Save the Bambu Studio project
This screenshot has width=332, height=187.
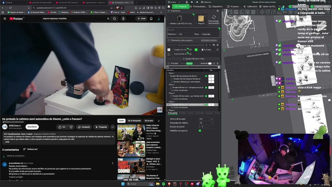pos(186,2)
